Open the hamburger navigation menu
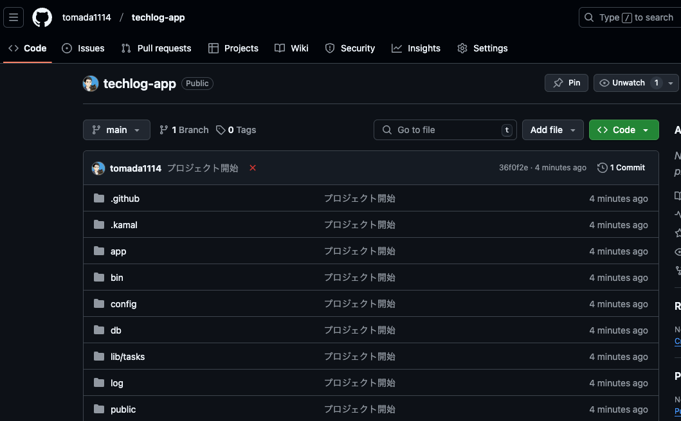 click(x=14, y=17)
